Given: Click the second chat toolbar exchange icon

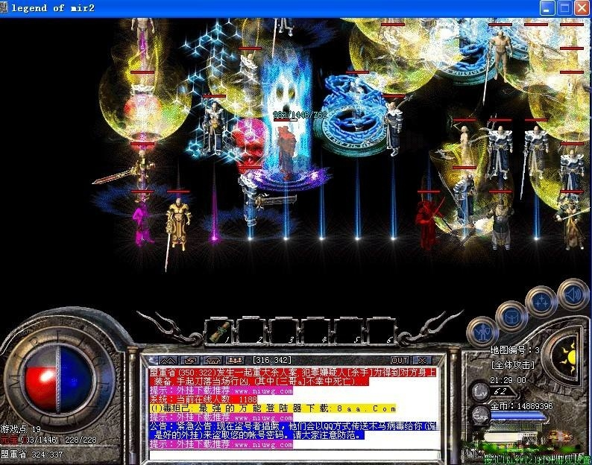Looking at the screenshot, I should [191, 360].
